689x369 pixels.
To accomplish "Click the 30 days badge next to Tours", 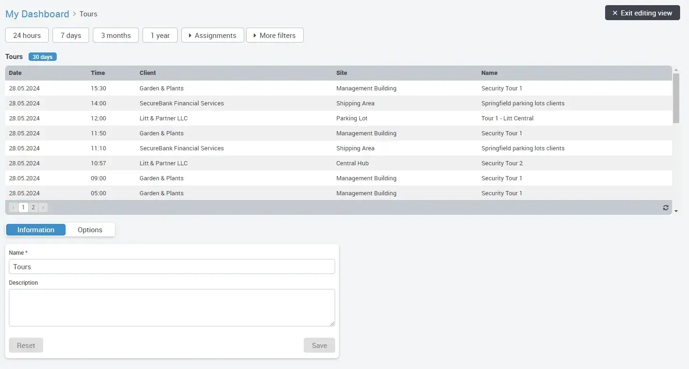I will tap(42, 57).
